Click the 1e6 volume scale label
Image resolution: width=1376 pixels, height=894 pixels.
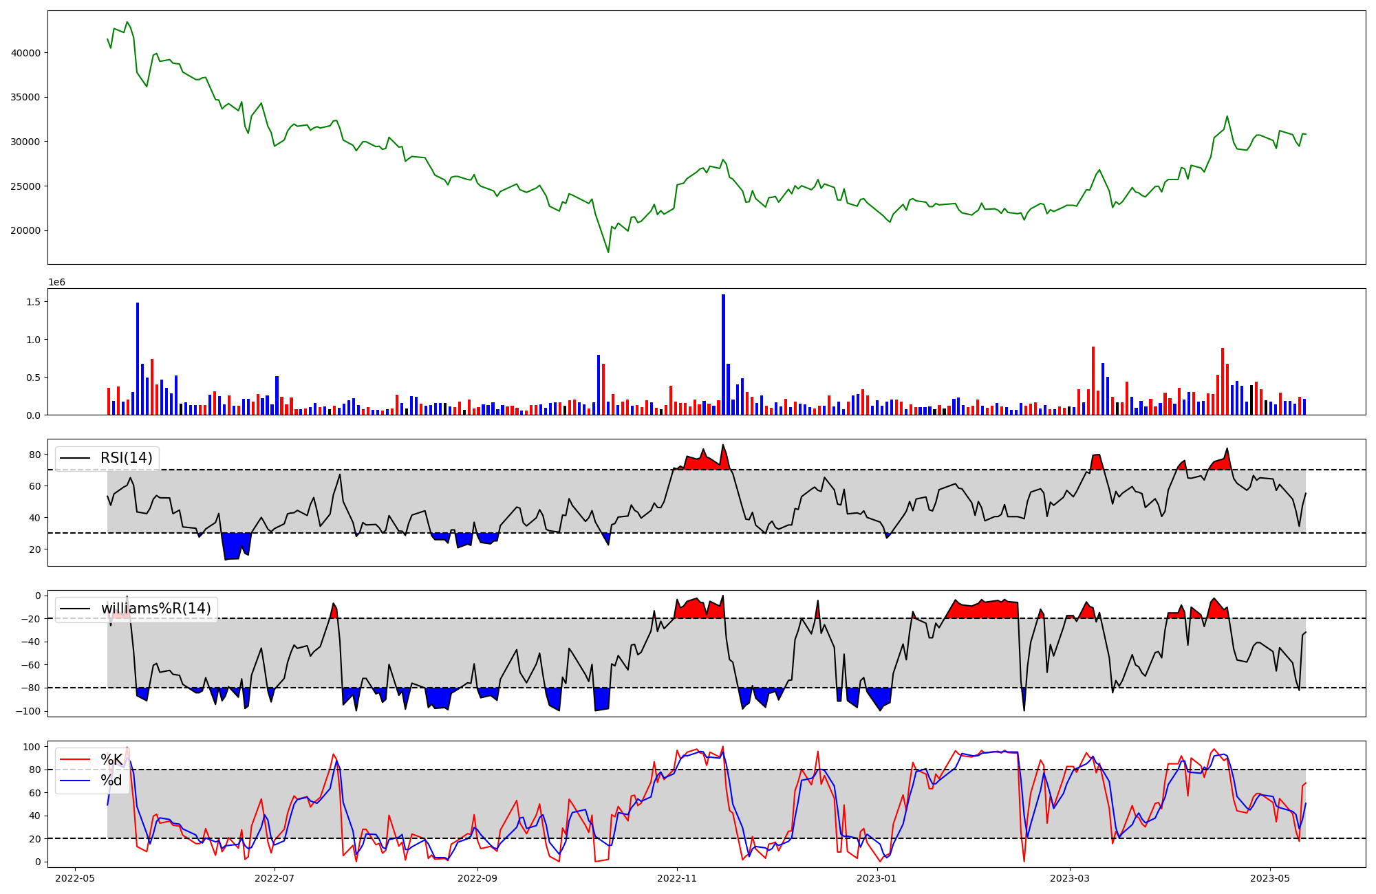click(56, 283)
